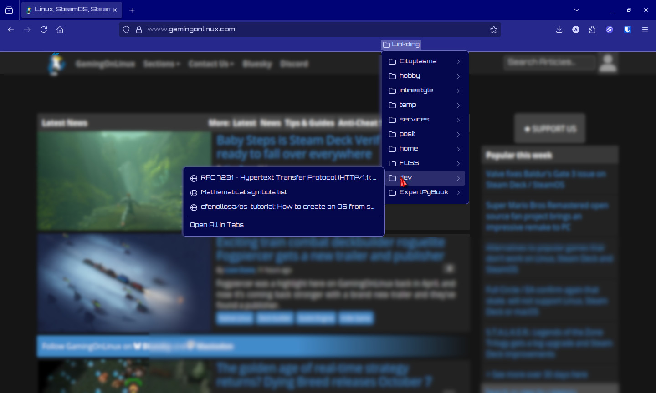Select Open All in Tabs

(x=217, y=224)
